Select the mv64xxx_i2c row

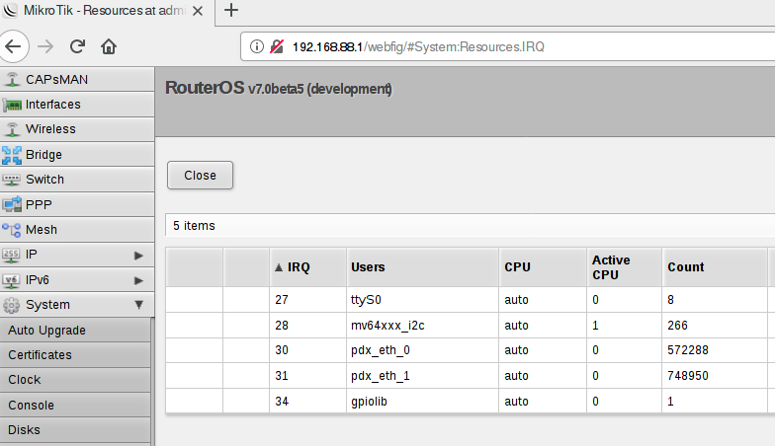point(471,326)
